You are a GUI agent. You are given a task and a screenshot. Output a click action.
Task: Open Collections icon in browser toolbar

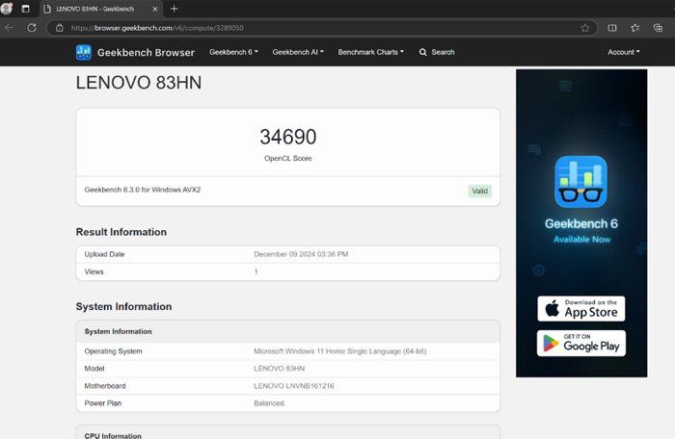(x=658, y=28)
